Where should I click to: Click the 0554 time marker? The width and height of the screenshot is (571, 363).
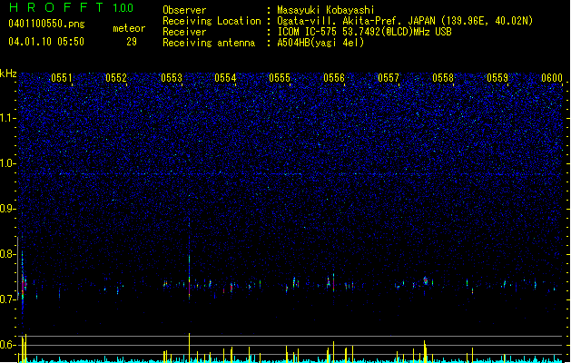(225, 78)
